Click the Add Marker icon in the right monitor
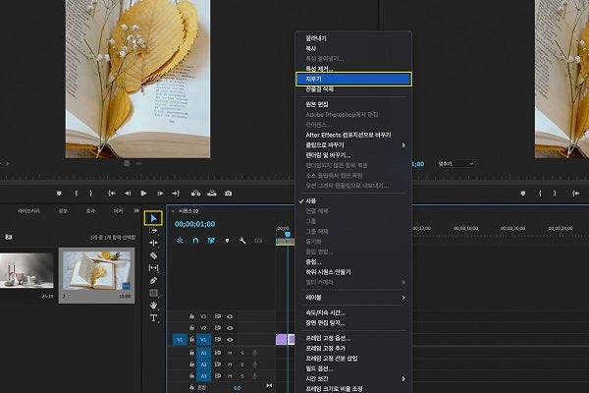Screen dimensions: 589x393 [522, 194]
